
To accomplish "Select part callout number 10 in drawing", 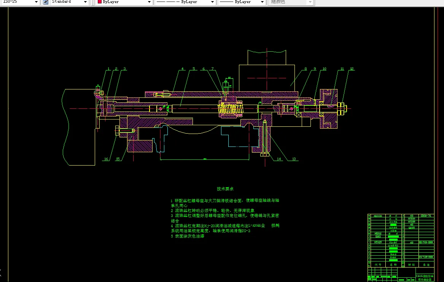I will tap(324, 69).
